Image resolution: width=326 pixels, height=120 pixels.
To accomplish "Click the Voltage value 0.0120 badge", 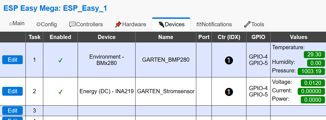I will (x=313, y=83).
